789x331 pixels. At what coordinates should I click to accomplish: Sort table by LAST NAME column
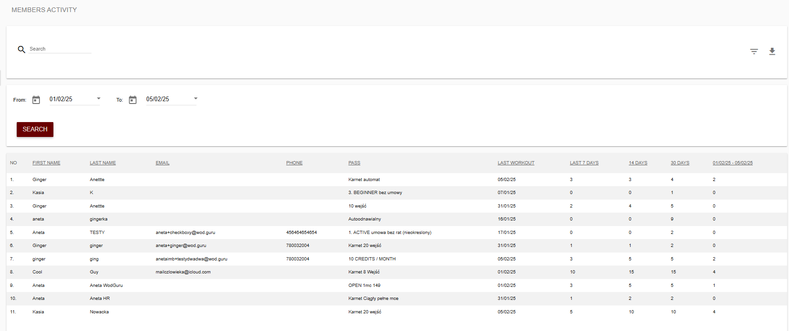click(x=103, y=163)
